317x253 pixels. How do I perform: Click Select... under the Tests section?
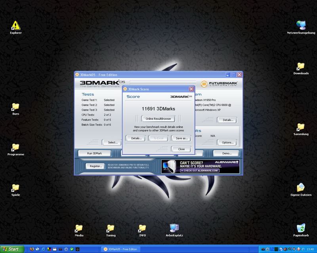coord(113,142)
